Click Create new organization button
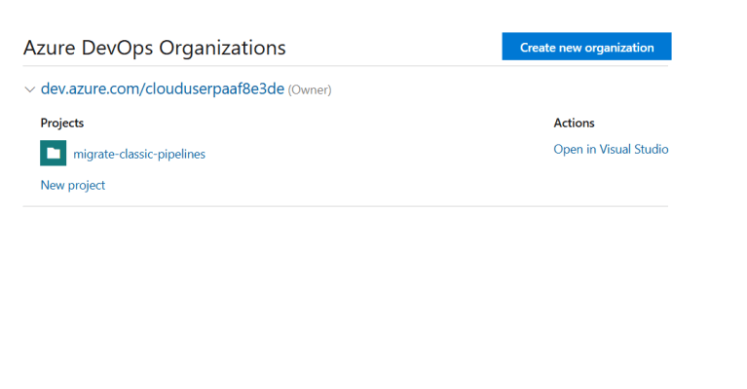The height and width of the screenshot is (389, 747). [x=586, y=47]
